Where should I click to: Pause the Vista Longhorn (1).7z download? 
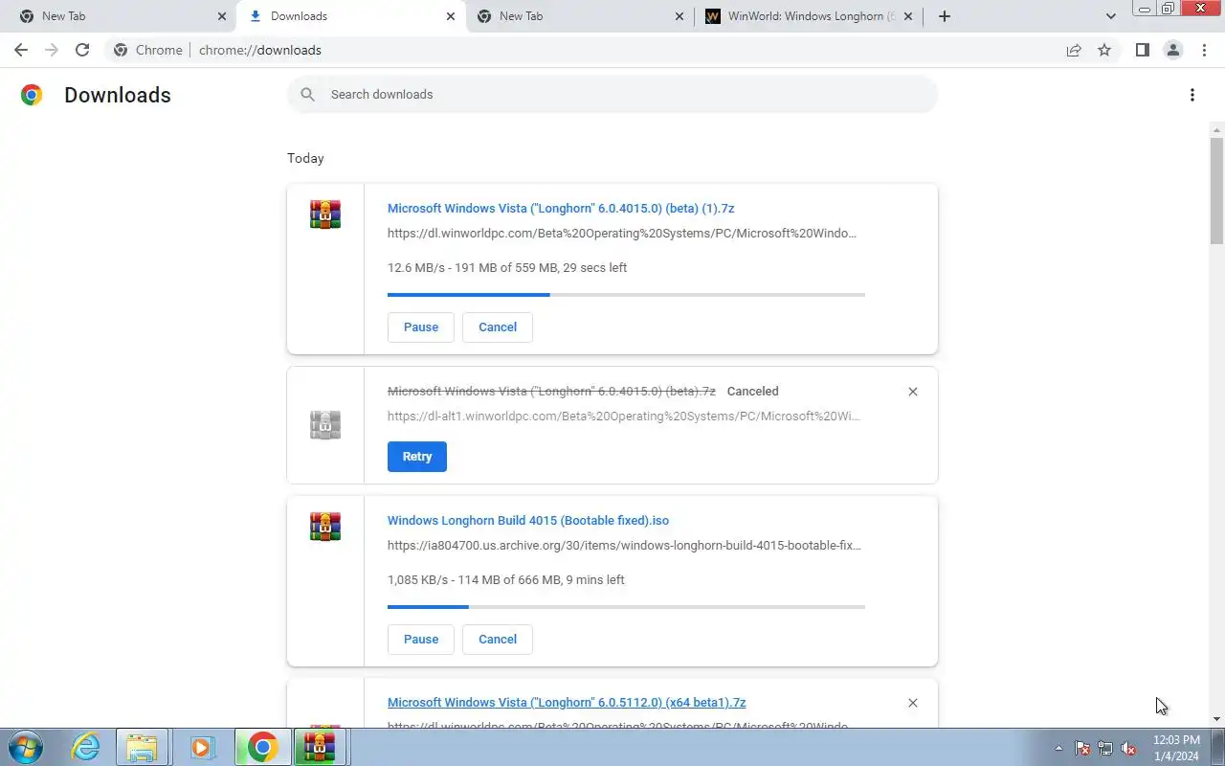coord(421,327)
